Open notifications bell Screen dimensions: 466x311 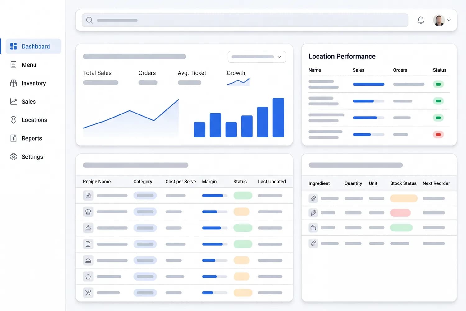coord(421,20)
